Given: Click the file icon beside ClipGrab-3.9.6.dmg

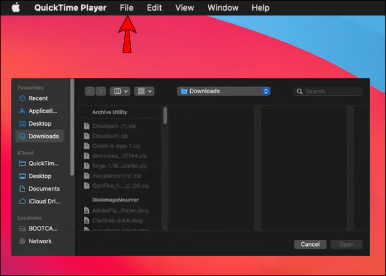Looking at the screenshot, I should point(86,220).
